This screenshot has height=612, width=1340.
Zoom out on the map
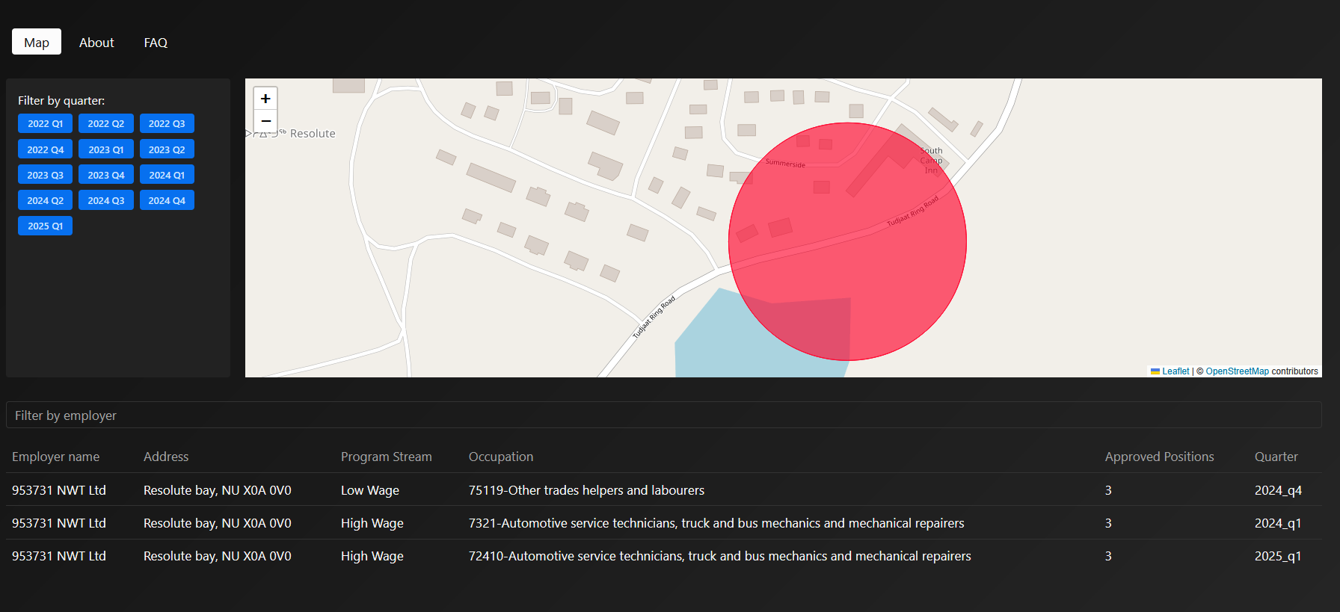[265, 121]
